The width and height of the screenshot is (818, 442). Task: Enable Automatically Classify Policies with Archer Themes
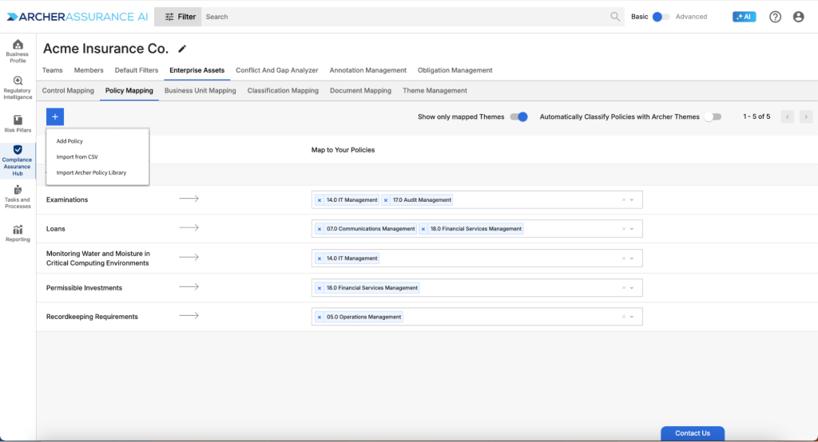(713, 116)
